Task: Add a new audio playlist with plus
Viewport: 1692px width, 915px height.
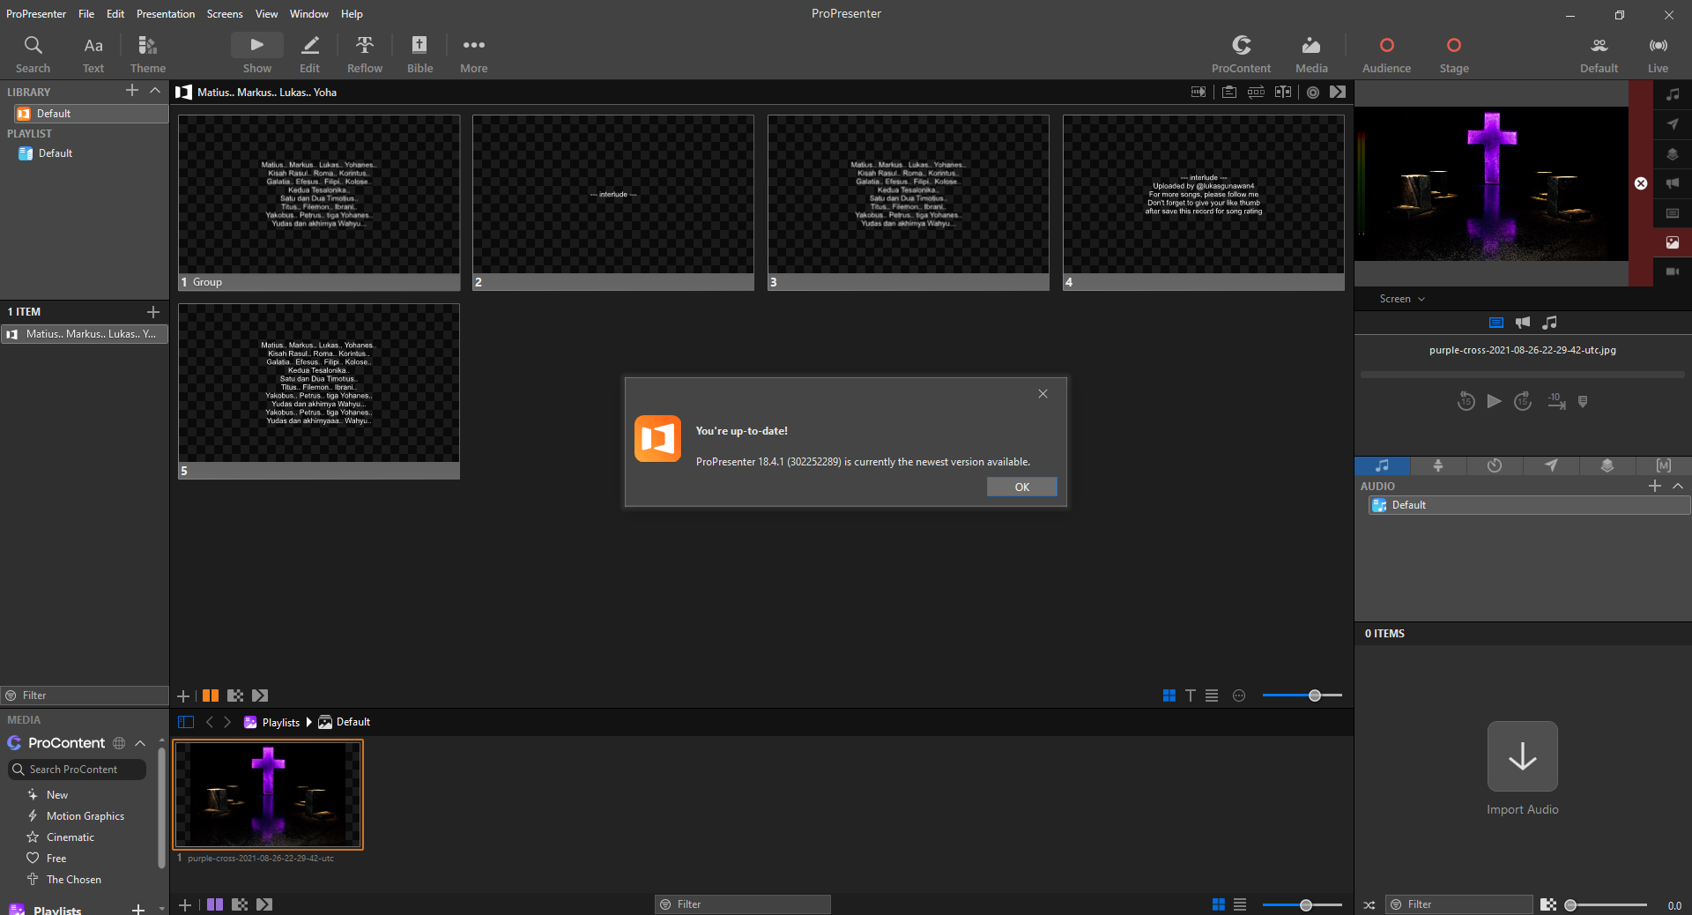Action: pos(1655,486)
